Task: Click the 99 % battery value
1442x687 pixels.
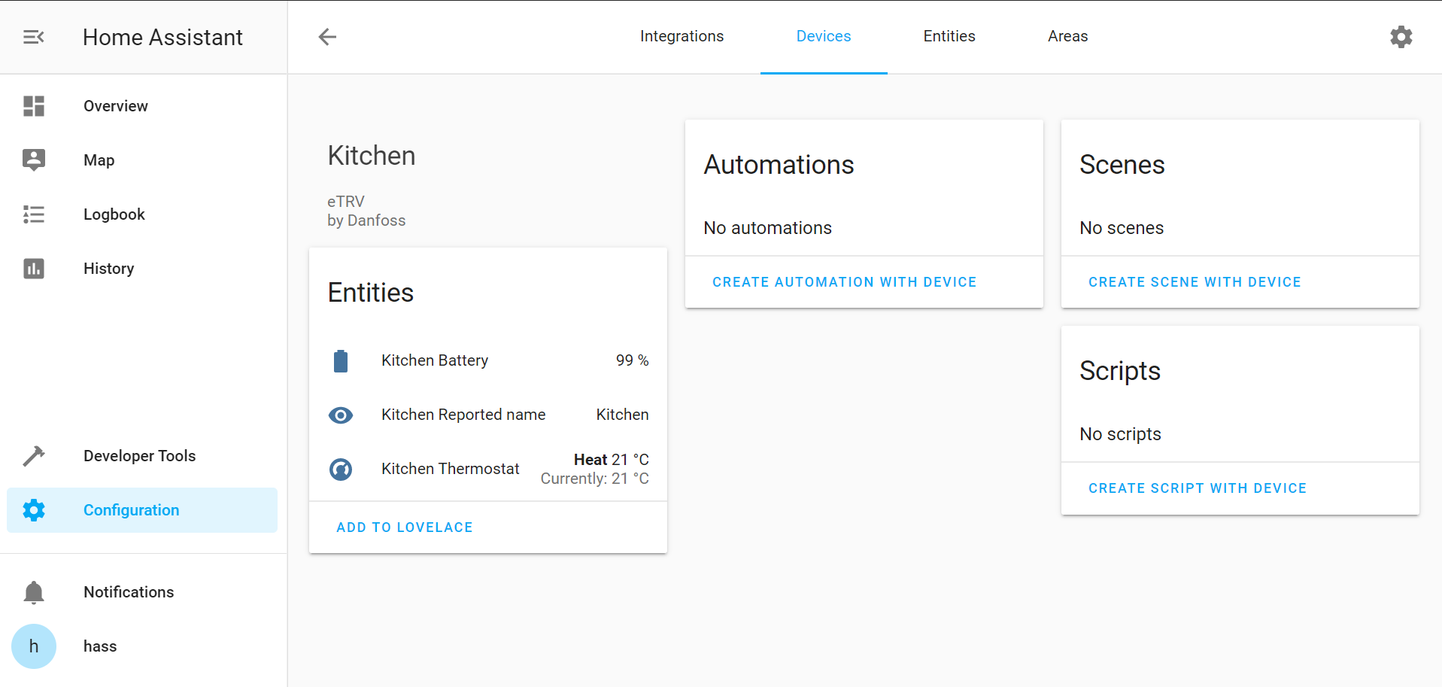Action: point(632,360)
